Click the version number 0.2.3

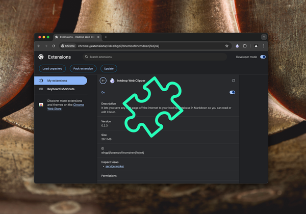tap(105, 125)
